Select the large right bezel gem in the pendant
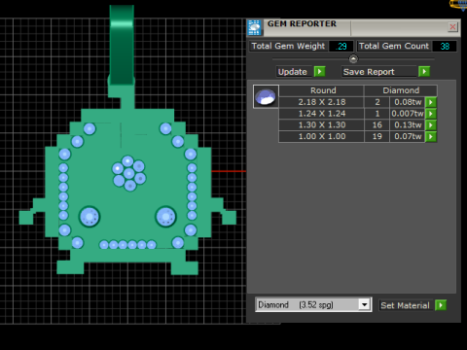Viewport: 467px width, 350px height. click(165, 217)
